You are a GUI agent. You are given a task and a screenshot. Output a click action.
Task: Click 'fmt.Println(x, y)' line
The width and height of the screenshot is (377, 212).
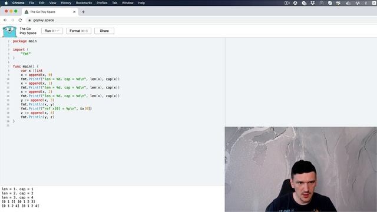(x=38, y=104)
